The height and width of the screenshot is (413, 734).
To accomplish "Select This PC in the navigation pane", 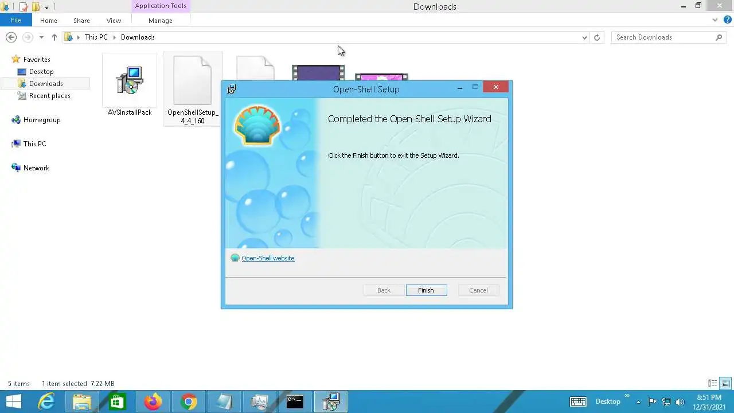I will 34,144.
